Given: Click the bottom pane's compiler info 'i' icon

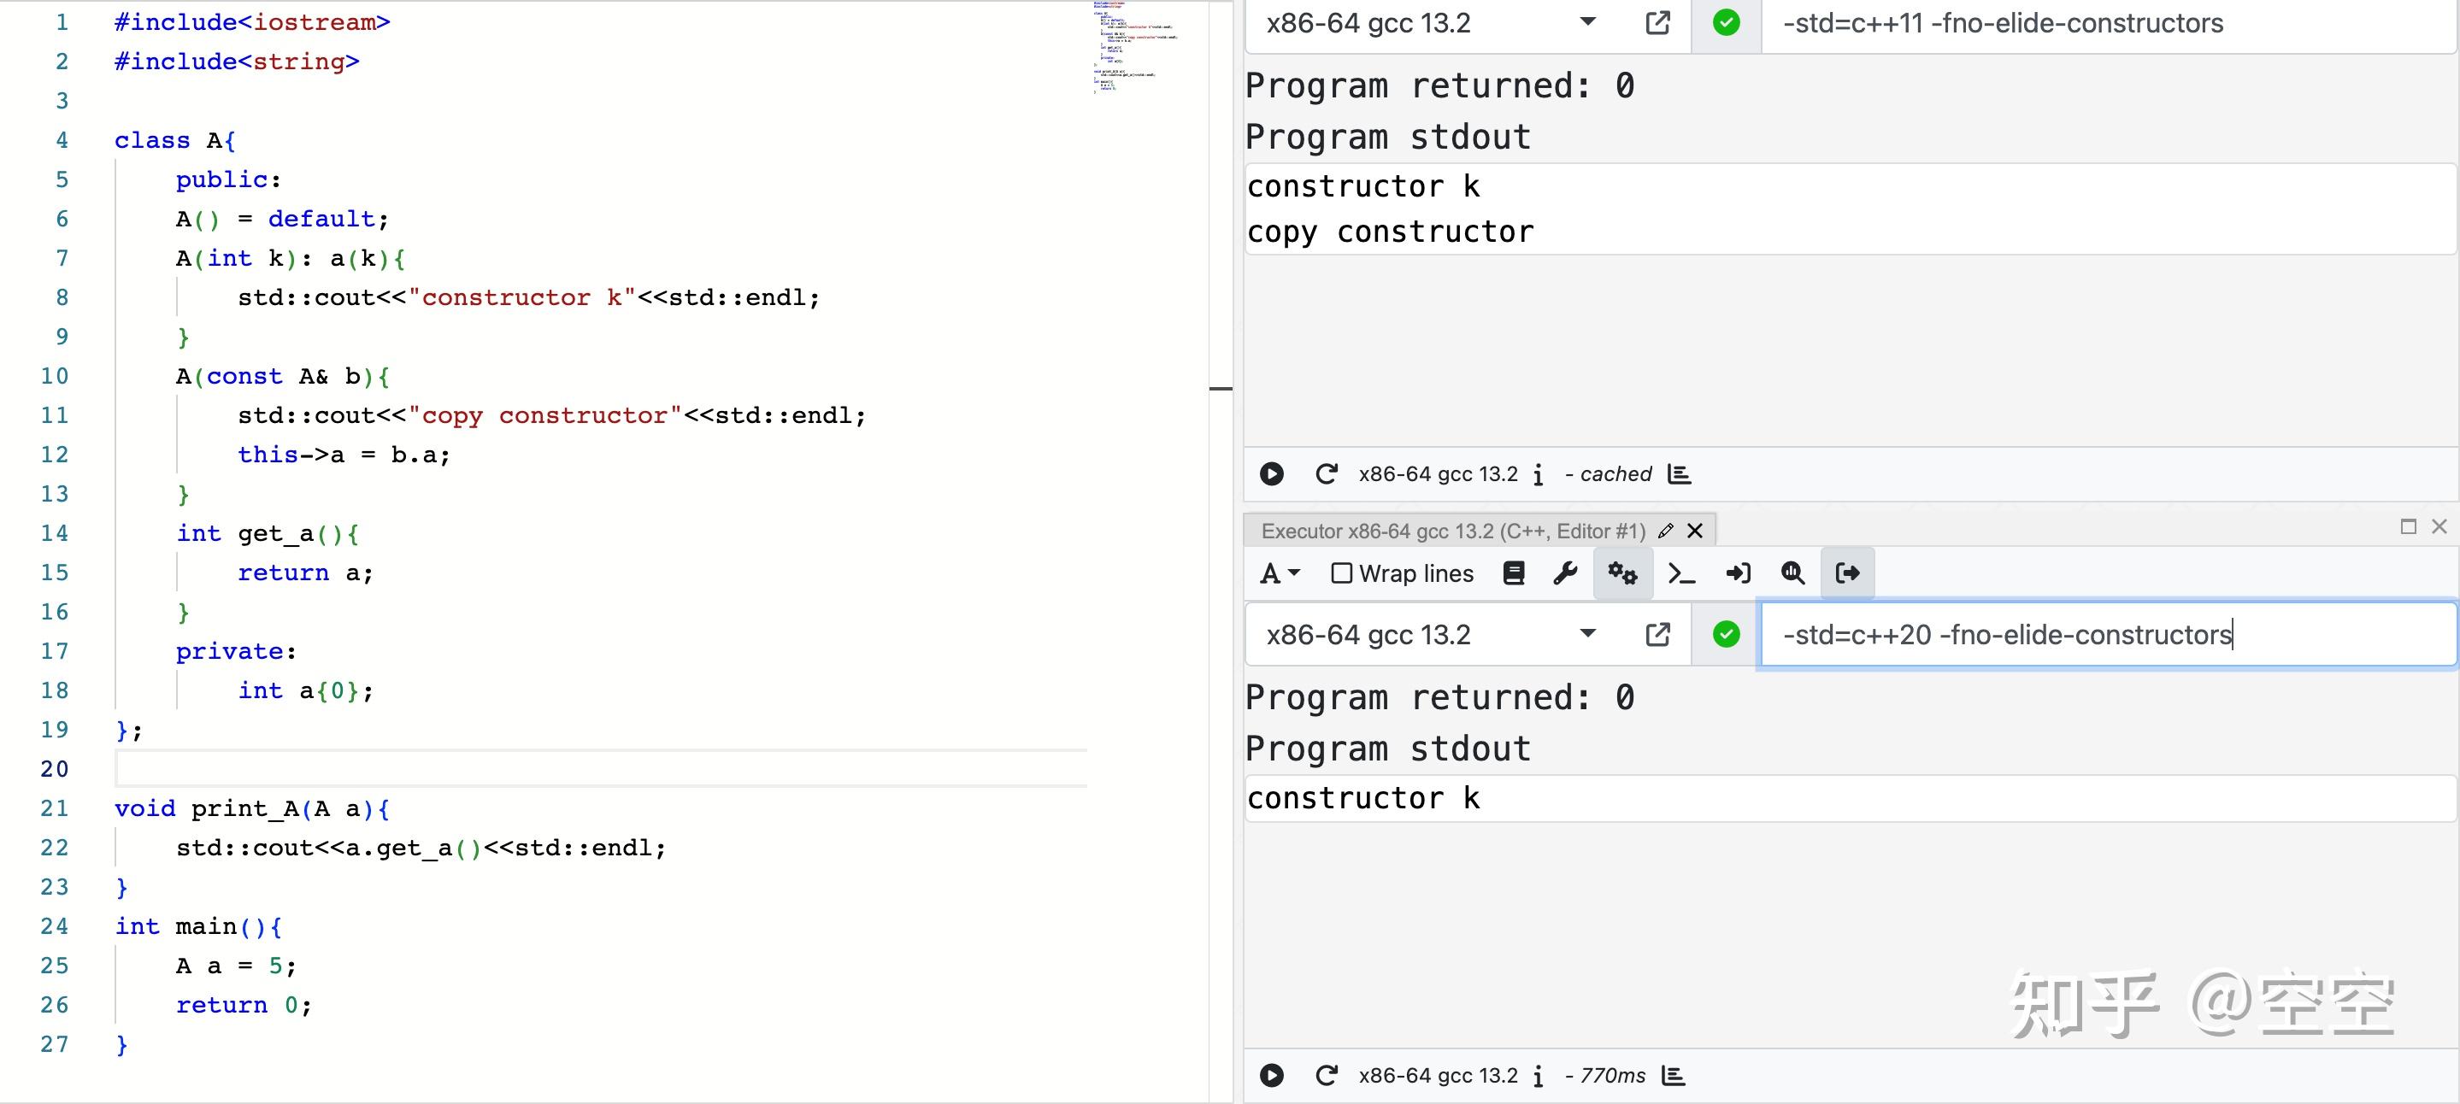Looking at the screenshot, I should click(1539, 1077).
